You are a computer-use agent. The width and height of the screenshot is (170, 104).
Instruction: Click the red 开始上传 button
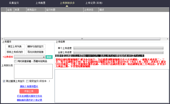29,91
